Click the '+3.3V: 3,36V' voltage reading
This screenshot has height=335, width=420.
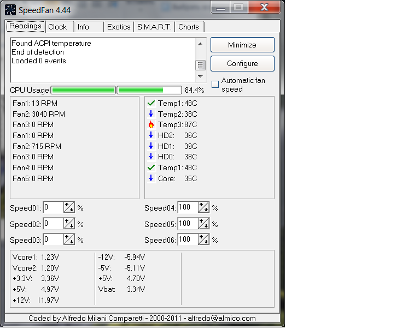(x=36, y=278)
